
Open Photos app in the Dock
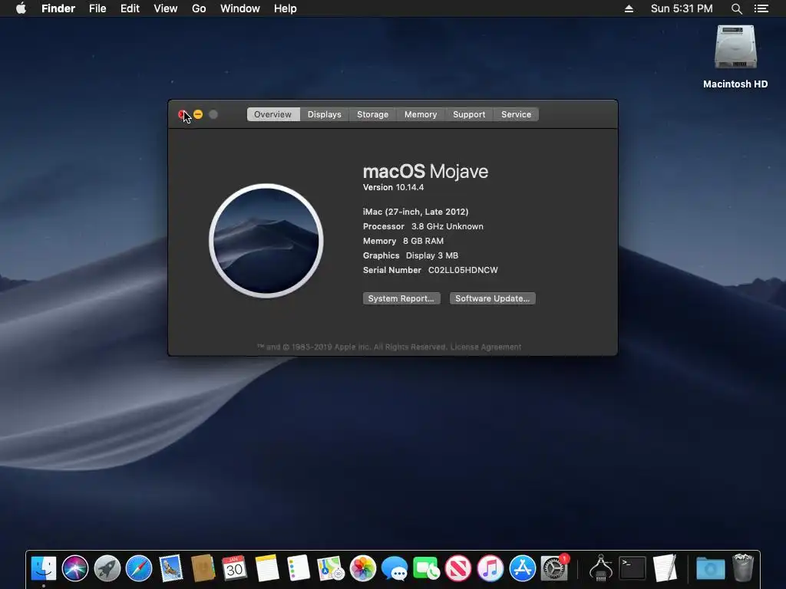(362, 568)
